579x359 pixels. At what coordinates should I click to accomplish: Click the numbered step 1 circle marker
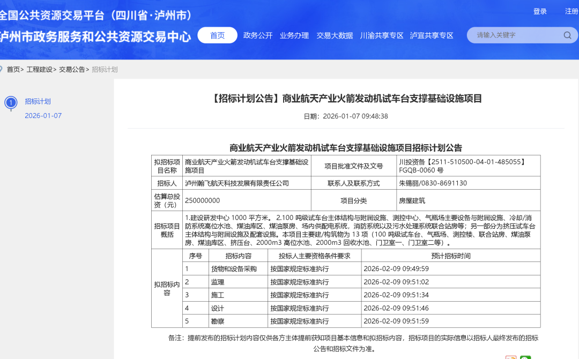[11, 102]
